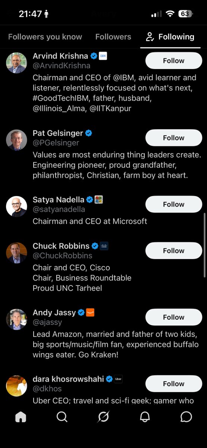
Task: Follow Andy Jassy
Action: coord(174,317)
